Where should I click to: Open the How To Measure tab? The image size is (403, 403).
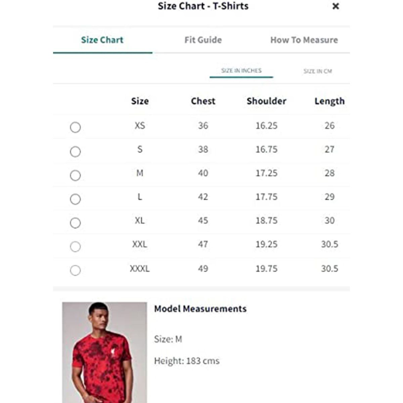[x=304, y=40]
